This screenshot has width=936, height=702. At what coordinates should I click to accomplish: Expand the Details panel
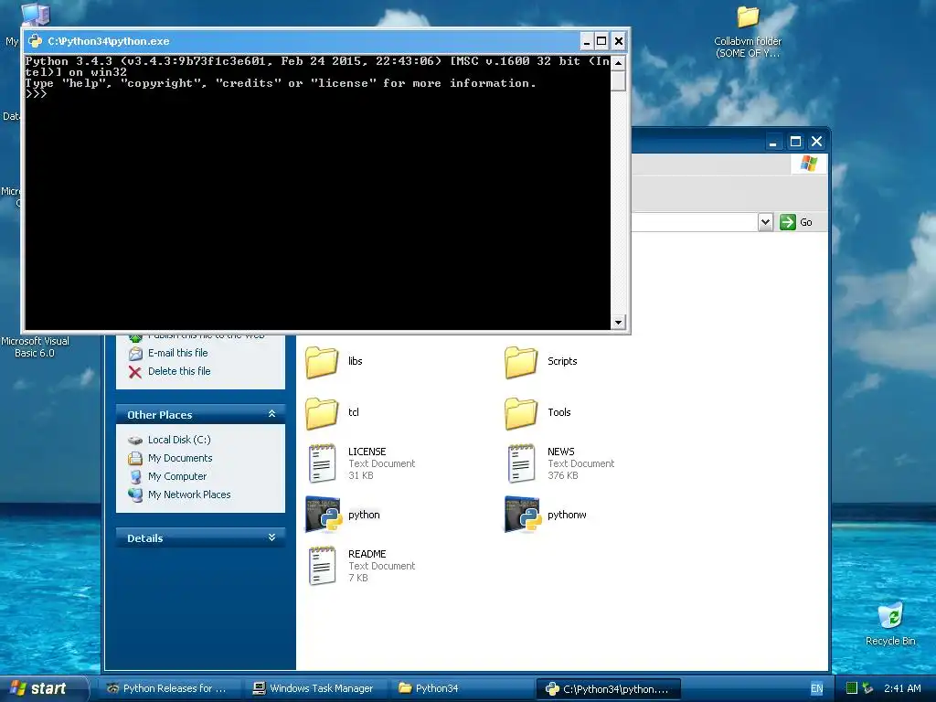pyautogui.click(x=271, y=537)
